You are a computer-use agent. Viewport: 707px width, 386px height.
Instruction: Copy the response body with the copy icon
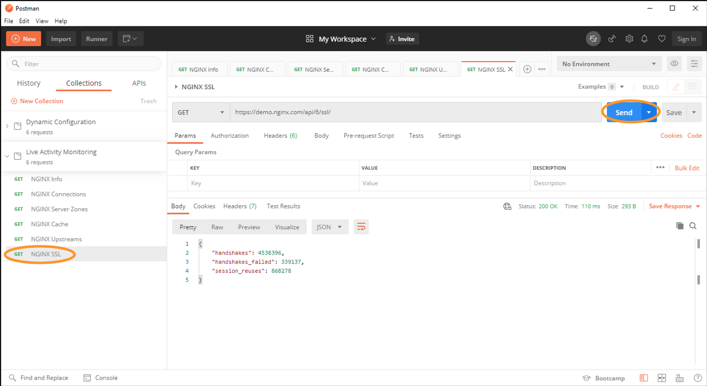pyautogui.click(x=680, y=226)
